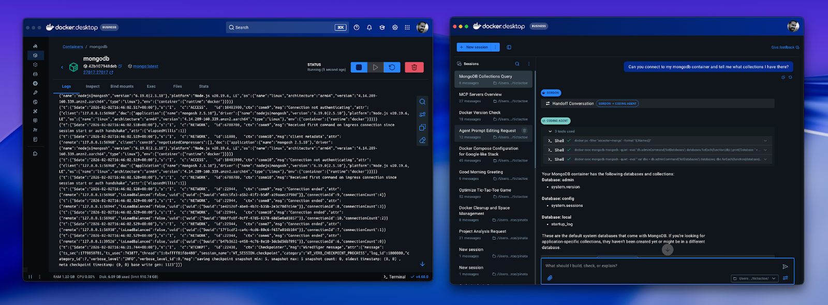Screen dimensions: 828x305
Task: Copy the logs to clipboard
Action: (422, 127)
